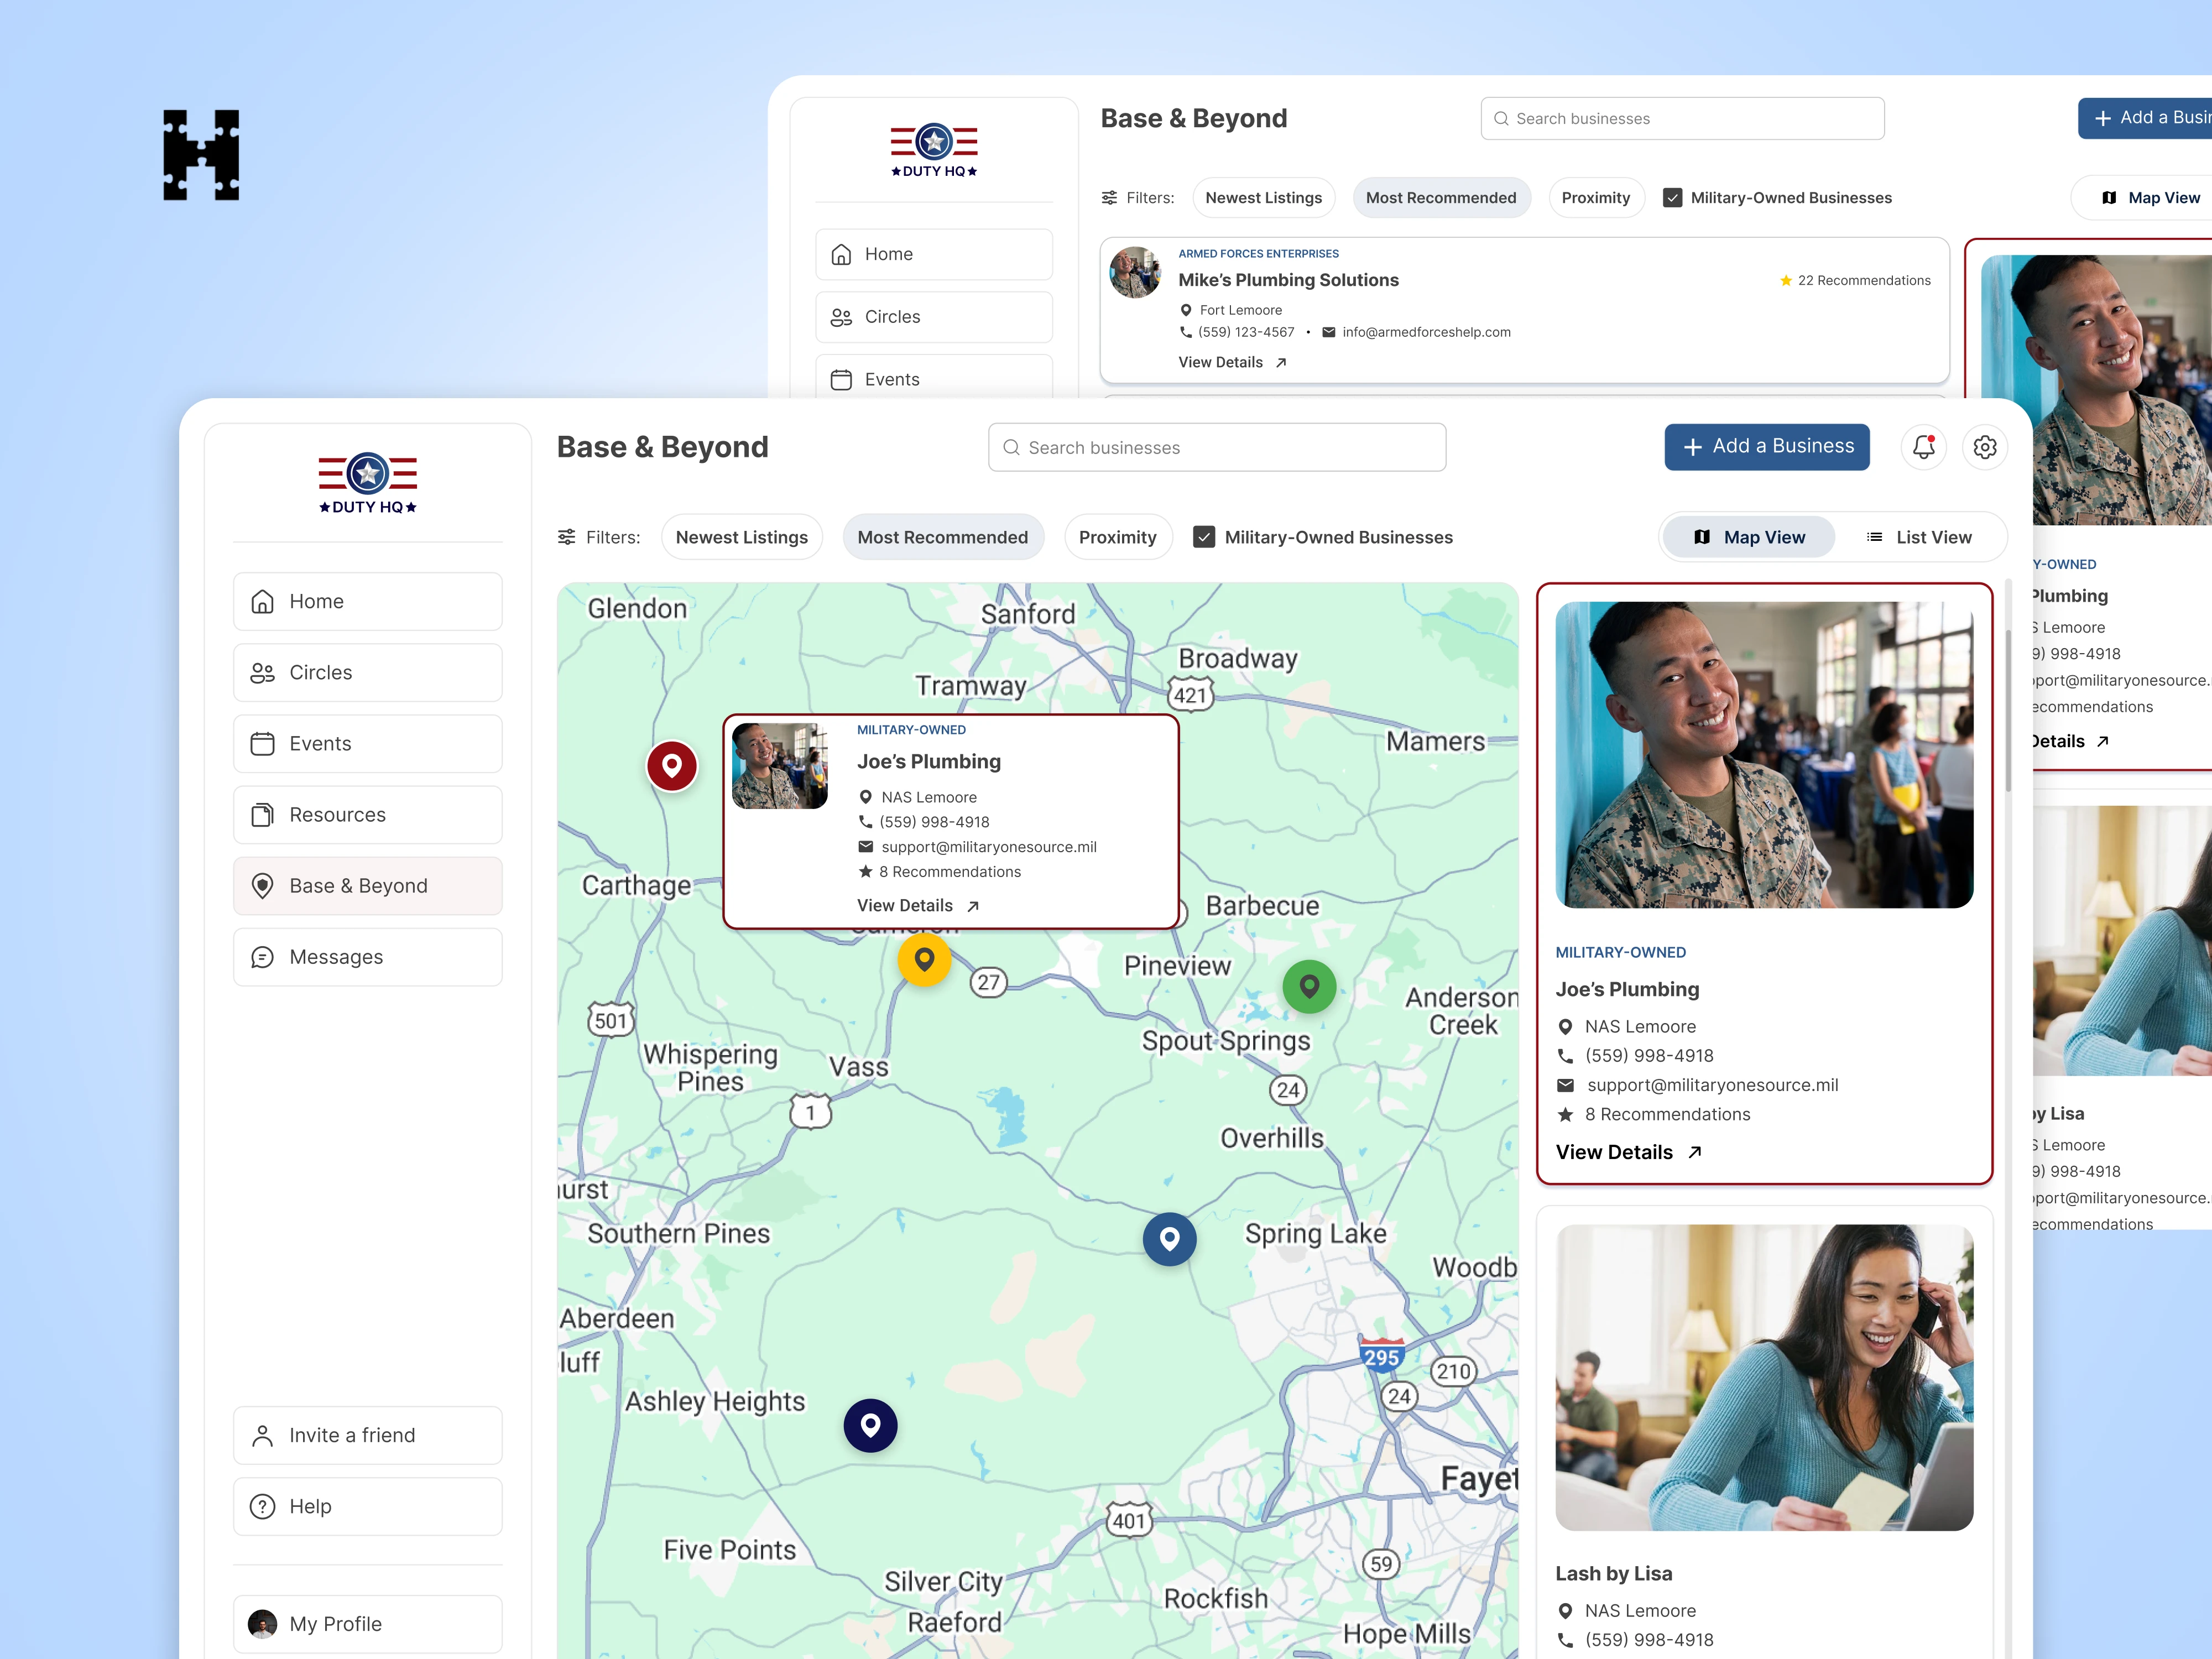Screen dimensions: 2212x1659
Task: Click the filters sliders icon
Action: pyautogui.click(x=567, y=537)
